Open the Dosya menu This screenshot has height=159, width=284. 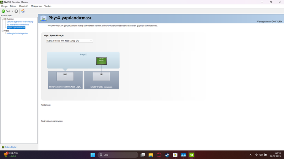4,6
